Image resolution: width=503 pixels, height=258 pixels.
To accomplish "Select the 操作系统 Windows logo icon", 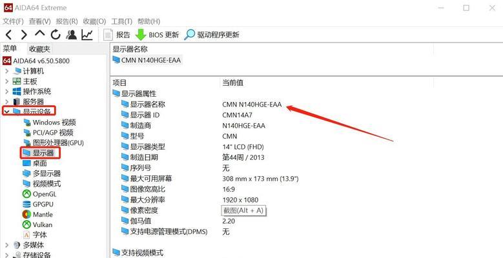I will pyautogui.click(x=17, y=92).
